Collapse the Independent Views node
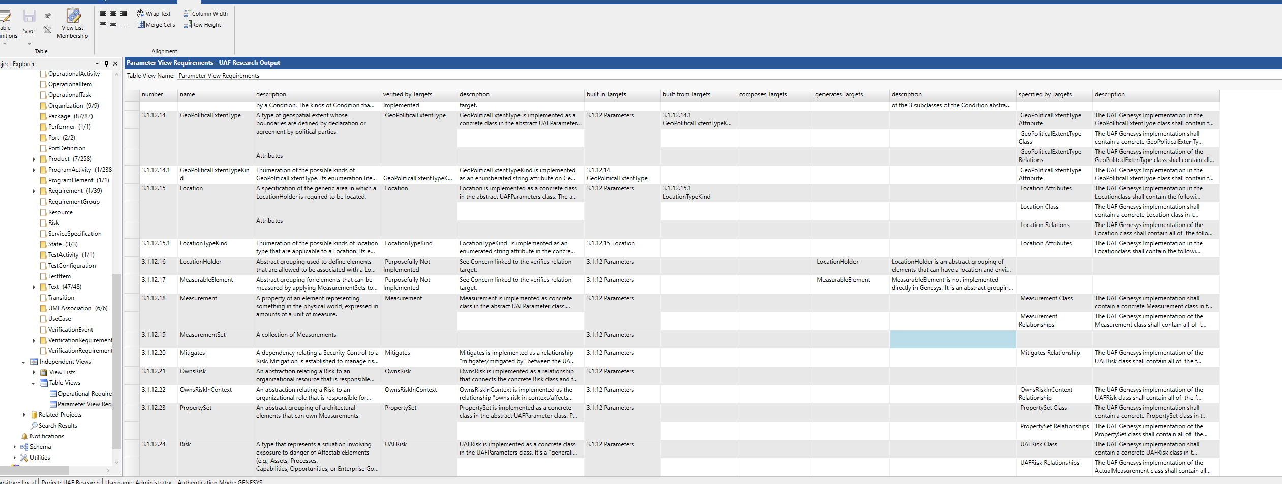 23,362
